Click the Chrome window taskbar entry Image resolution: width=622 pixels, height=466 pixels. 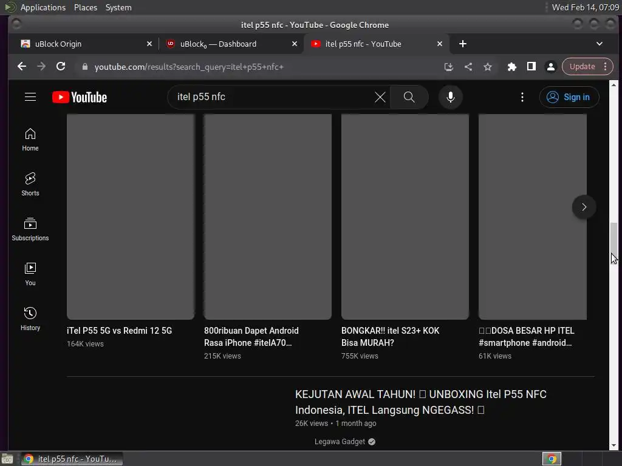(72, 459)
